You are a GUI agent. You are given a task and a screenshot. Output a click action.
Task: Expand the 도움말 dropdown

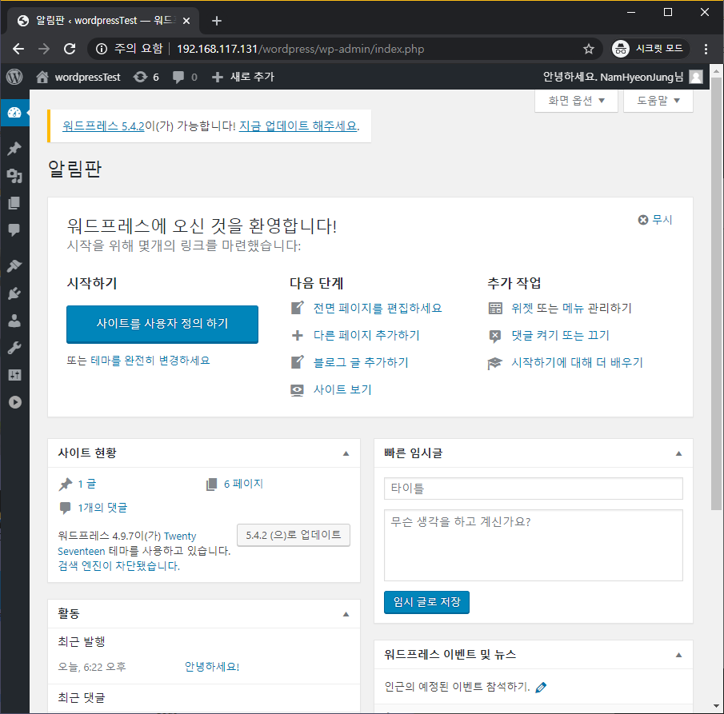(x=658, y=101)
